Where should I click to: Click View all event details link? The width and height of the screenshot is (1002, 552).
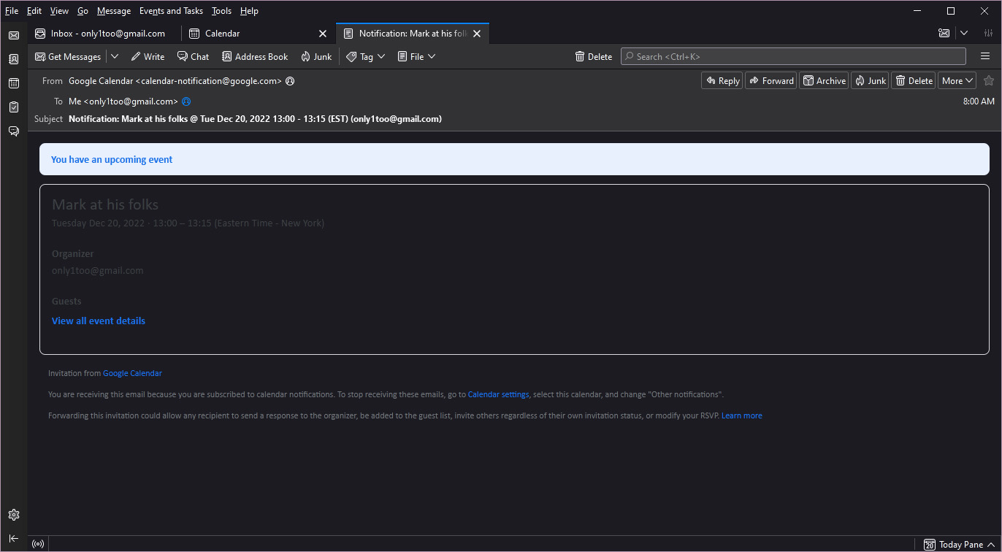[x=99, y=321]
